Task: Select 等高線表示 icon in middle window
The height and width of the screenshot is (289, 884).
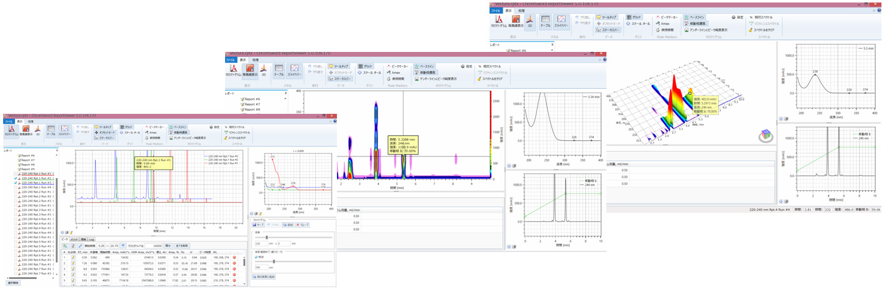Action: [249, 71]
